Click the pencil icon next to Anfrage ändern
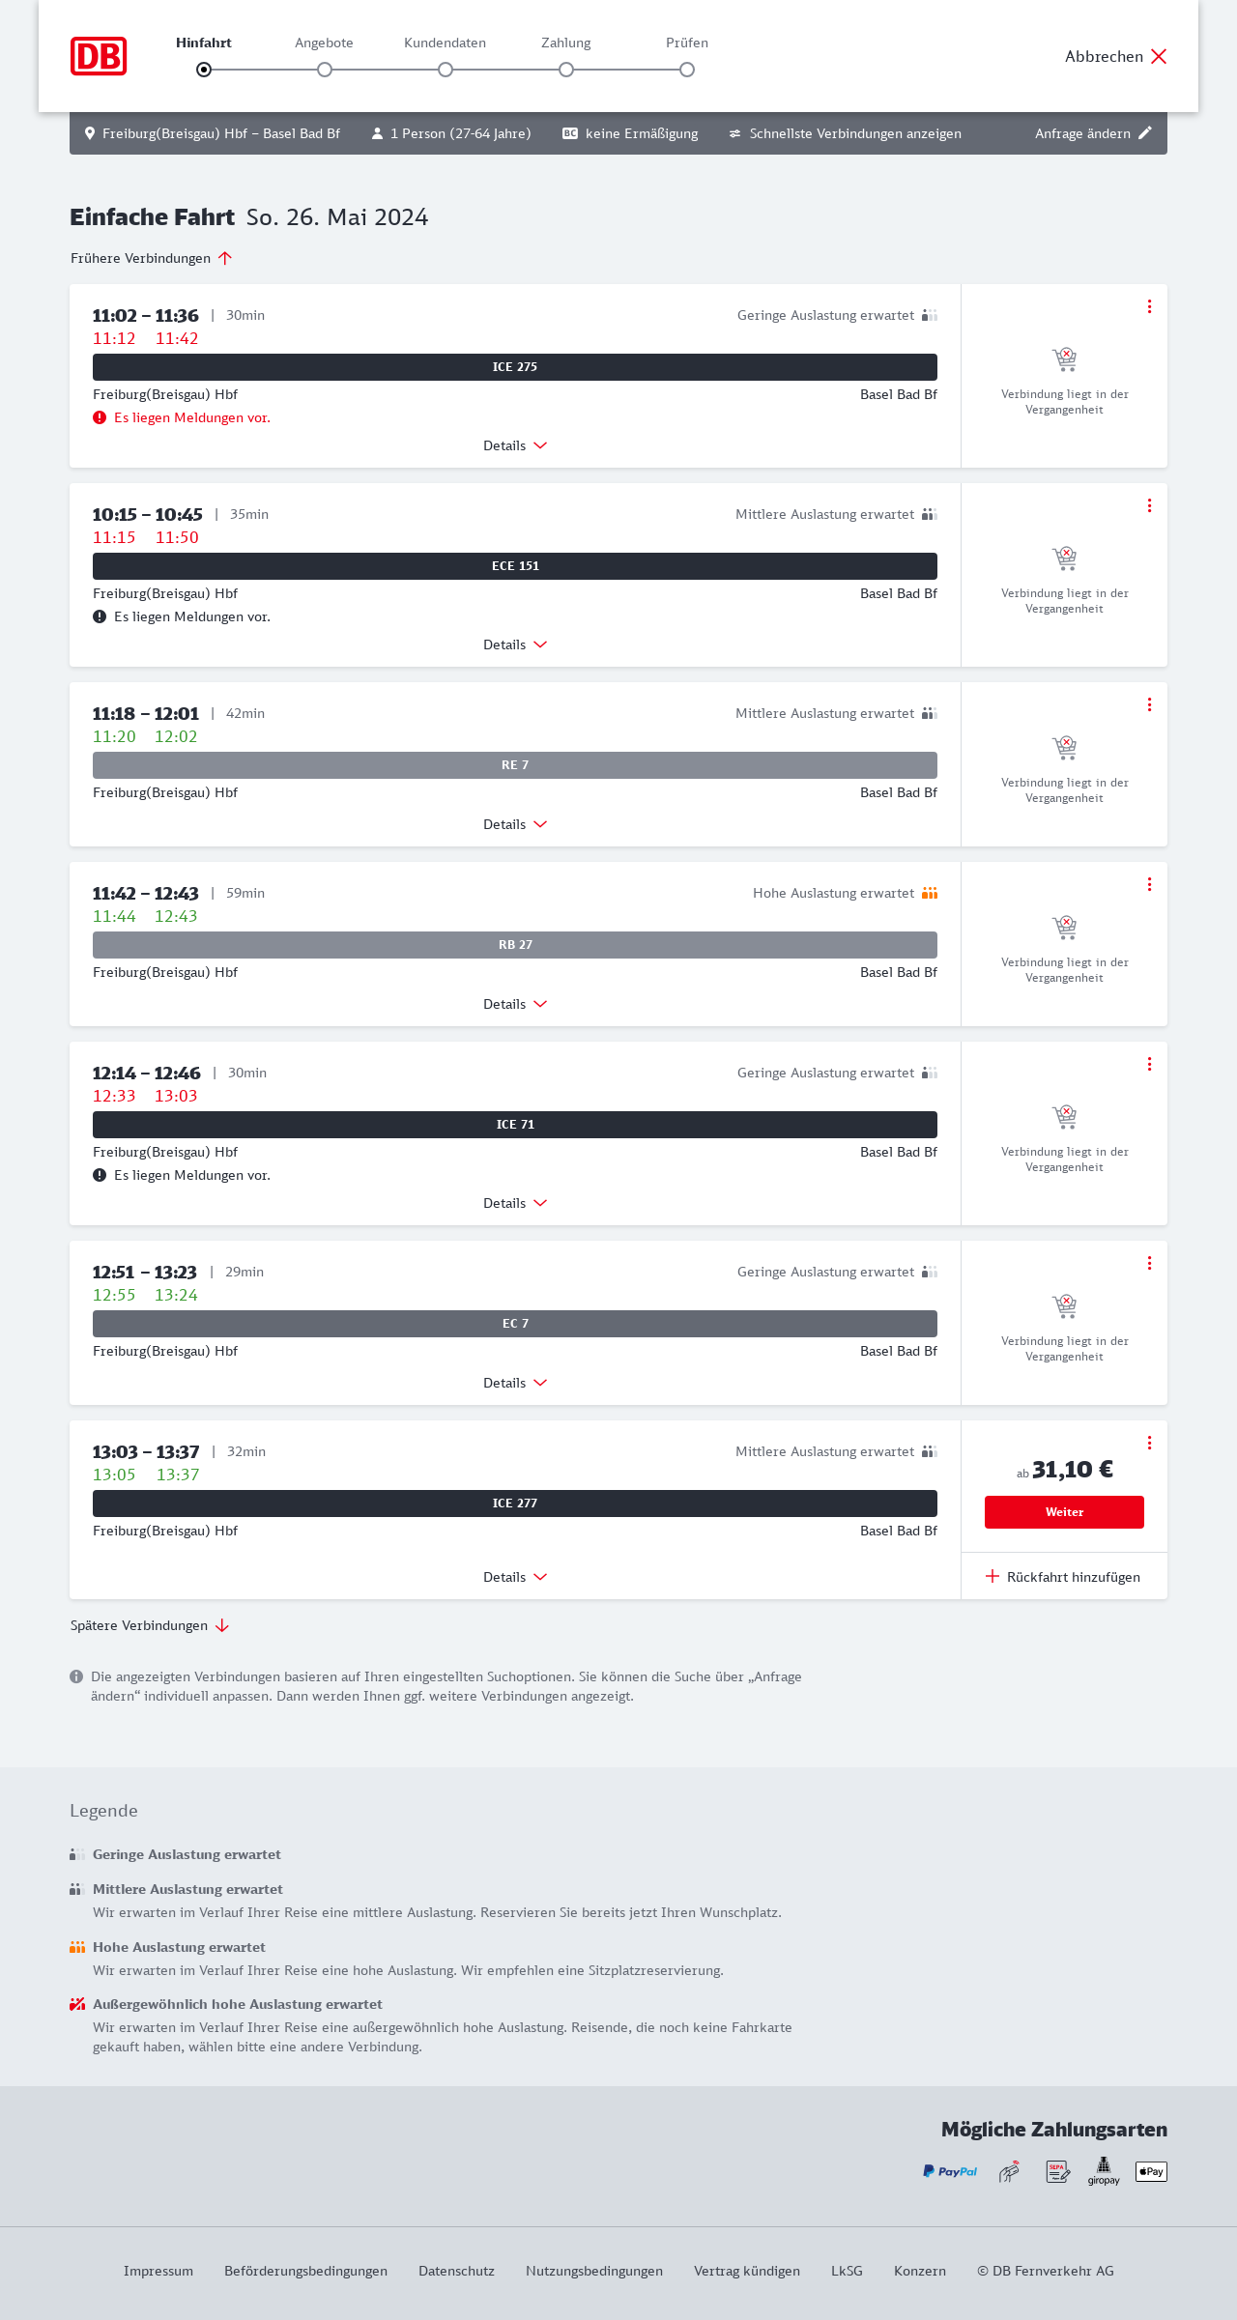 click(x=1145, y=133)
